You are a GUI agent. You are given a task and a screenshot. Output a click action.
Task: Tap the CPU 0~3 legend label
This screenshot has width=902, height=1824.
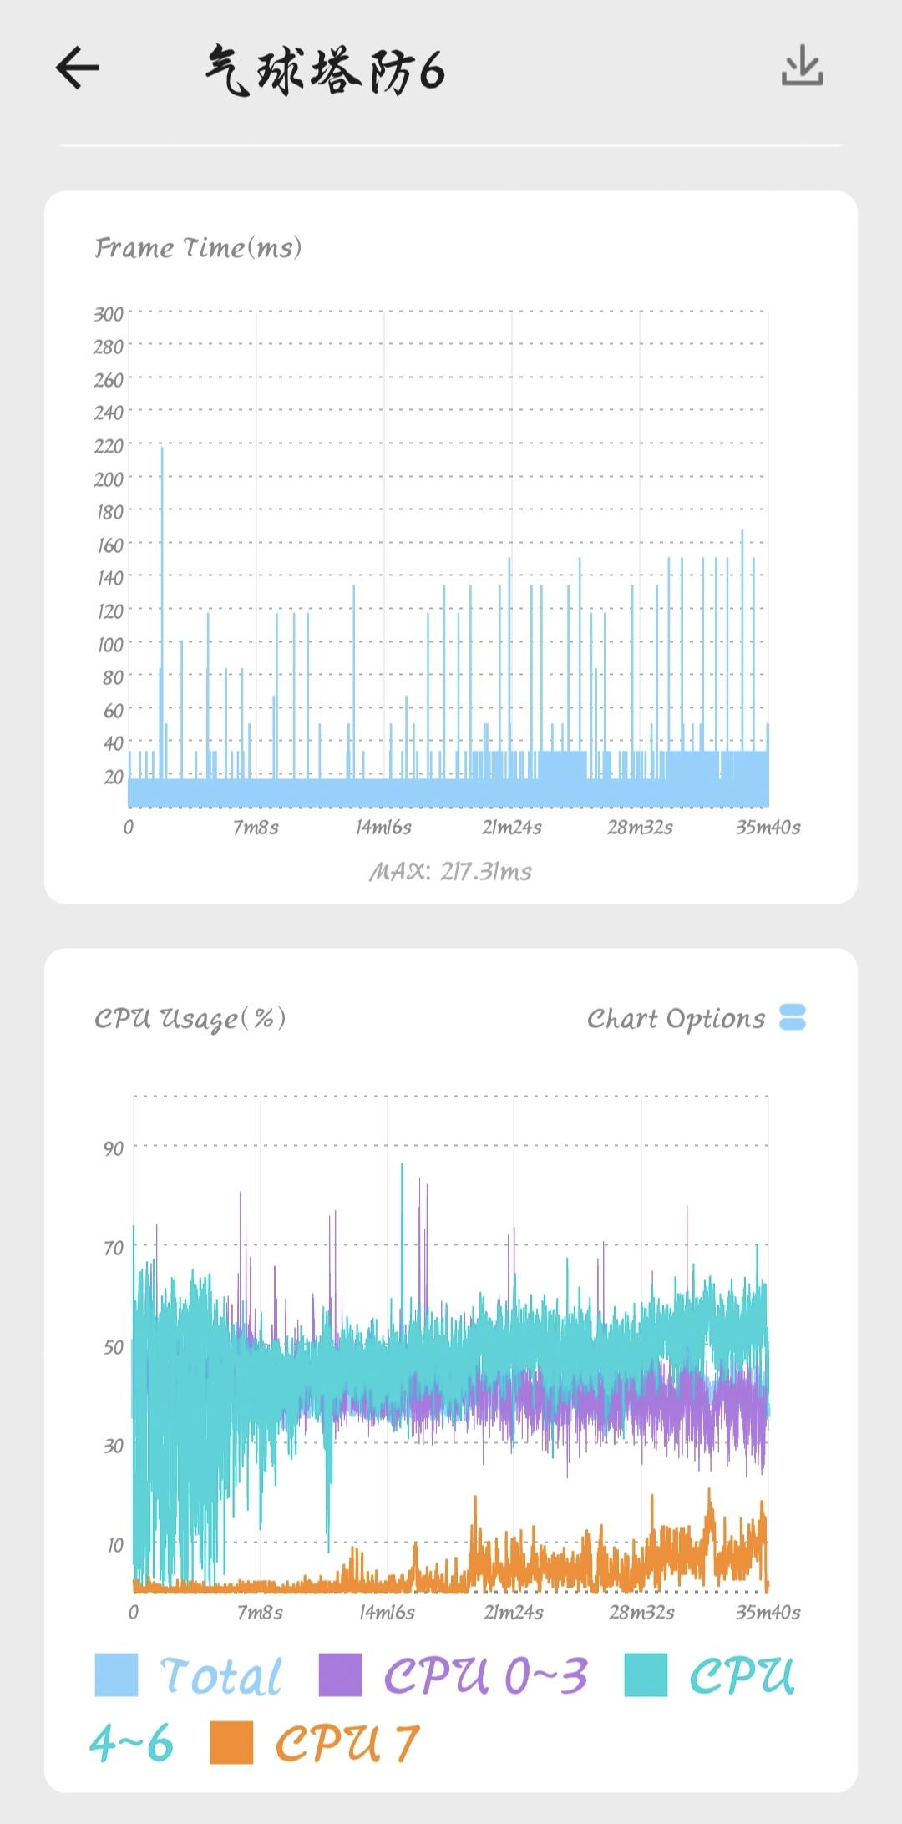click(x=485, y=1676)
